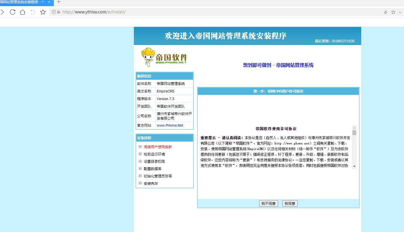Go to the browser home page icon
The height and width of the screenshot is (232, 404).
(23, 12)
